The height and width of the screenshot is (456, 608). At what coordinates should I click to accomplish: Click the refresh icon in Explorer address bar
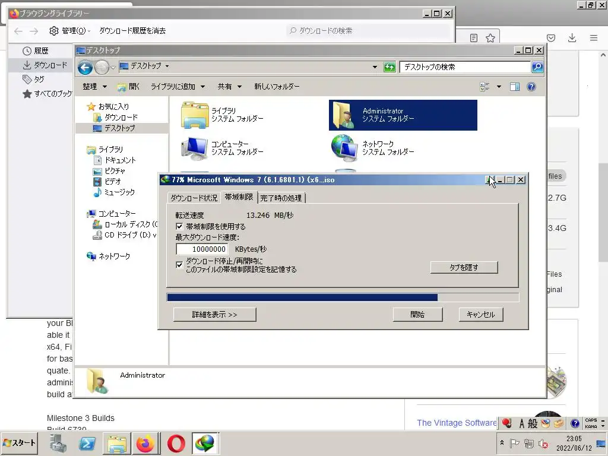coord(389,67)
